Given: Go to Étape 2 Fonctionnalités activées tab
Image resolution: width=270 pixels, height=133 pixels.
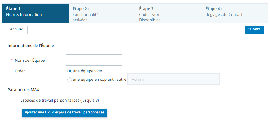Looking at the screenshot, I should [x=102, y=13].
